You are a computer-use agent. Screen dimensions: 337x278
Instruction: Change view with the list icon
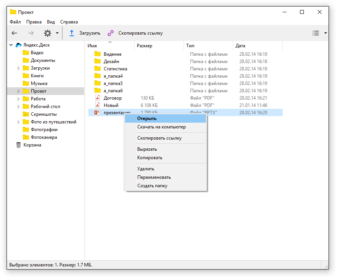pos(316,33)
